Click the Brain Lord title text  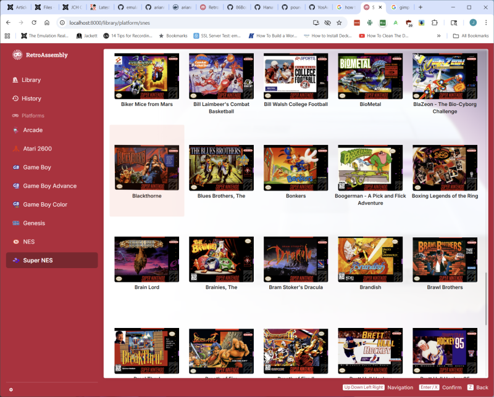[147, 287]
